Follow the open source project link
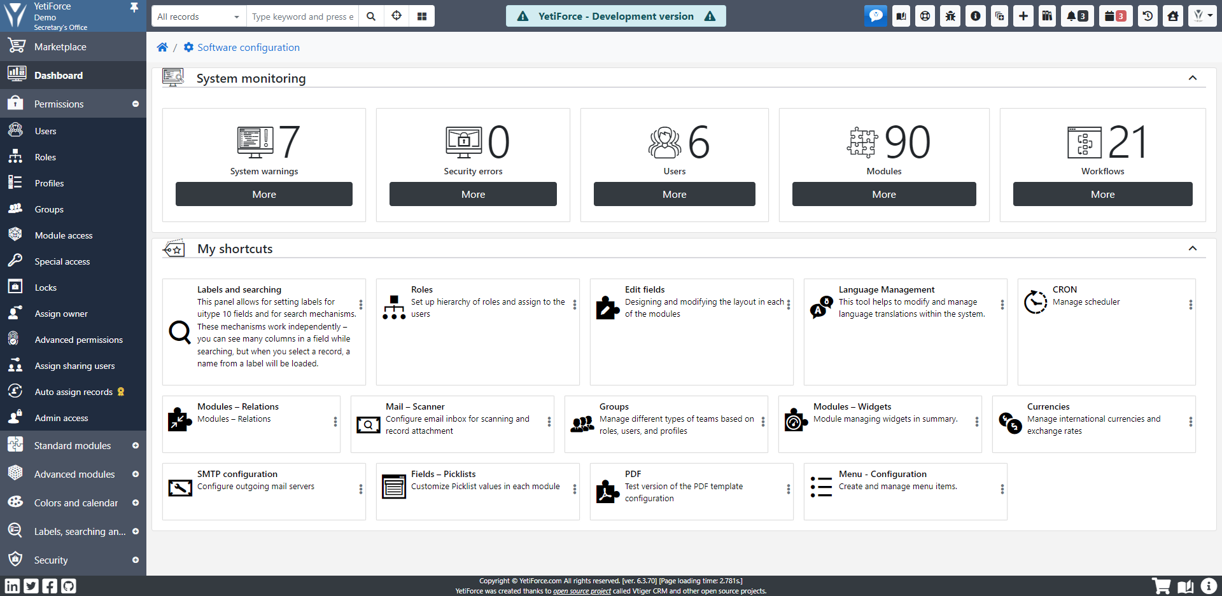 pyautogui.click(x=582, y=591)
